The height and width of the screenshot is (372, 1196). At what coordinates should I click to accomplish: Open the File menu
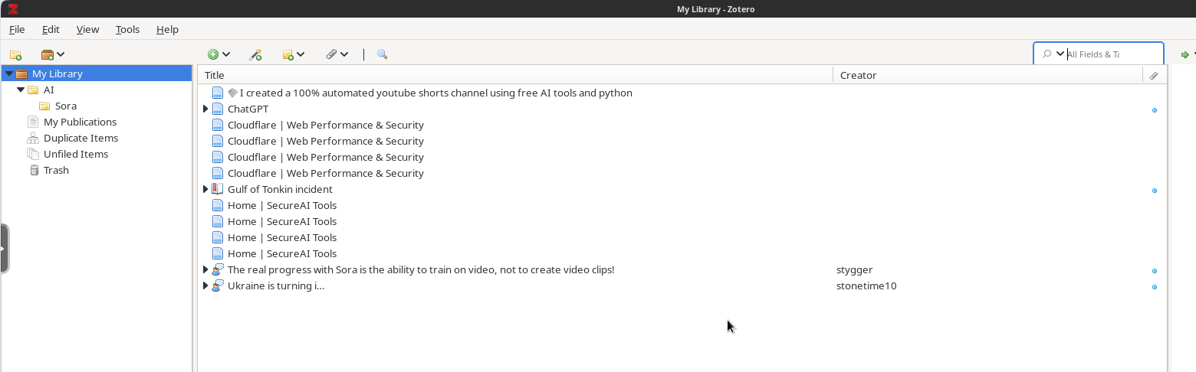[17, 29]
